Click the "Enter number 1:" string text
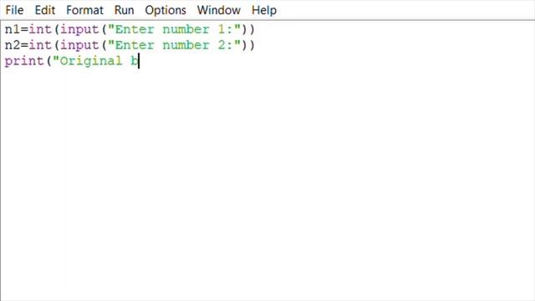 (175, 29)
